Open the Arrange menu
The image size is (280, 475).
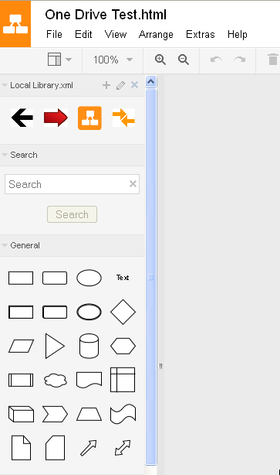156,35
